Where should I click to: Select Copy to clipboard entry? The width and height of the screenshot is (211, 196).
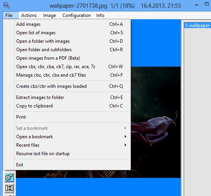(x=73, y=106)
